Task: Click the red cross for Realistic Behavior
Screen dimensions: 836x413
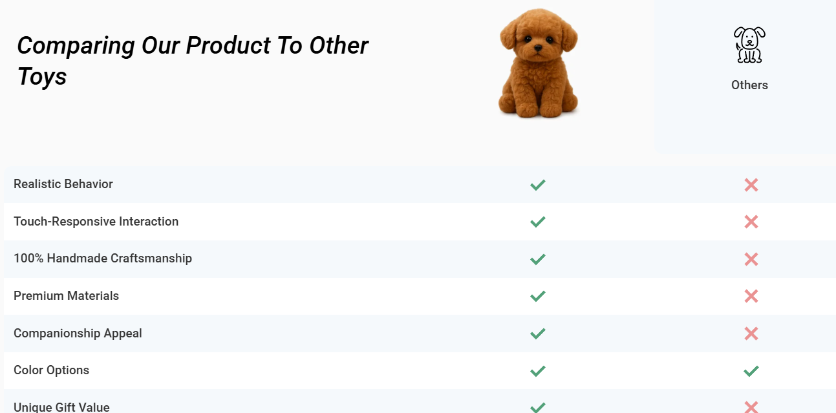Action: (x=751, y=185)
